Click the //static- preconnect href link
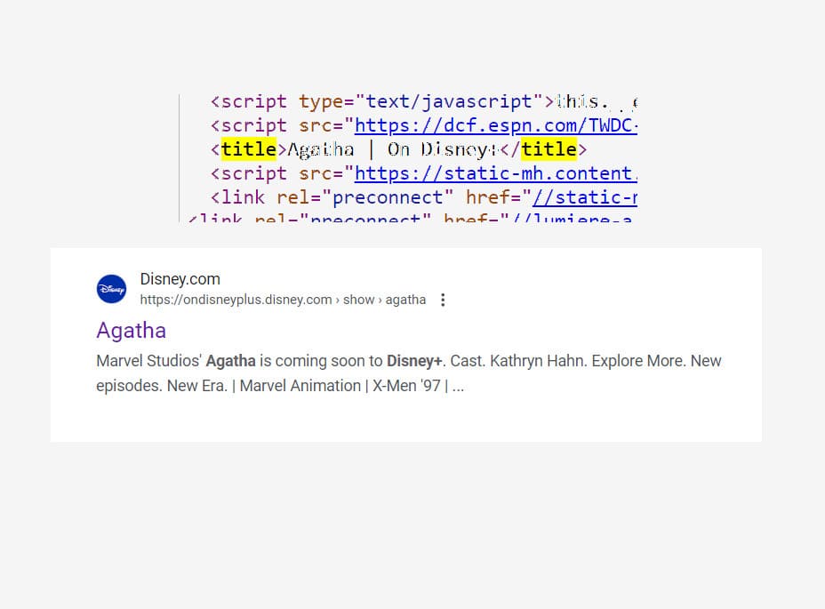 point(585,197)
